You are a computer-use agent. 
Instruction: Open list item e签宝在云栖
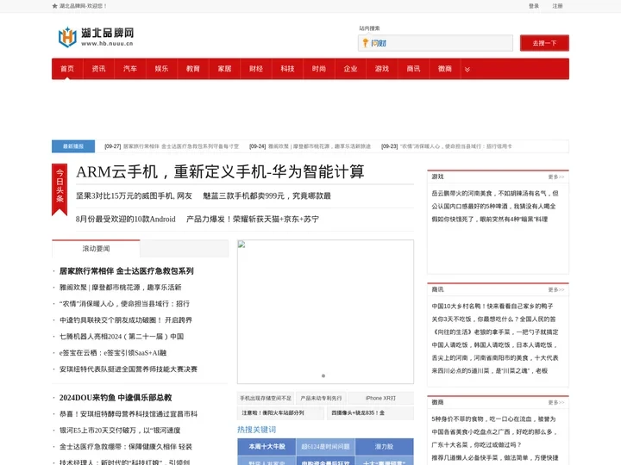click(113, 353)
